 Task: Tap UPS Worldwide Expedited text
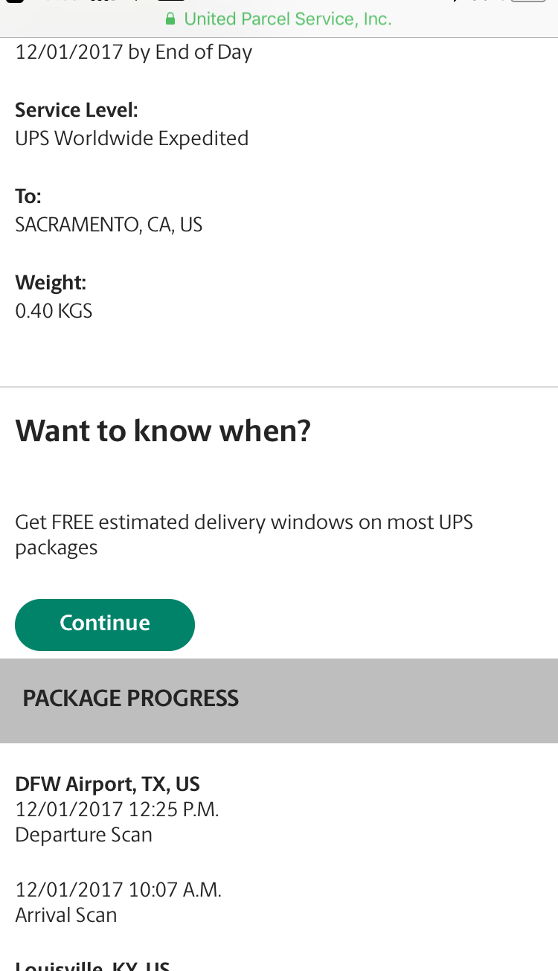pyautogui.click(x=132, y=138)
